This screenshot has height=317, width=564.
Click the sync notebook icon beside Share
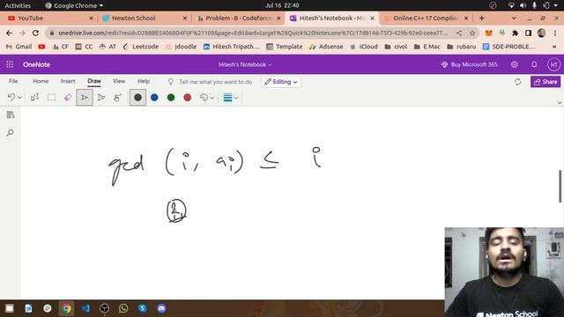[517, 82]
